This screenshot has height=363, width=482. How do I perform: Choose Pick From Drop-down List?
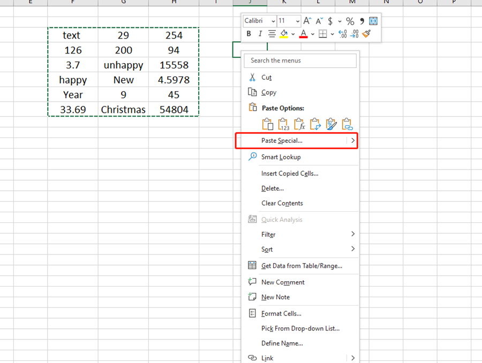(x=301, y=328)
